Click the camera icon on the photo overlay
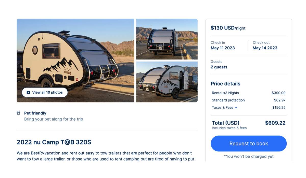This screenshot has width=306, height=178. pos(29,92)
